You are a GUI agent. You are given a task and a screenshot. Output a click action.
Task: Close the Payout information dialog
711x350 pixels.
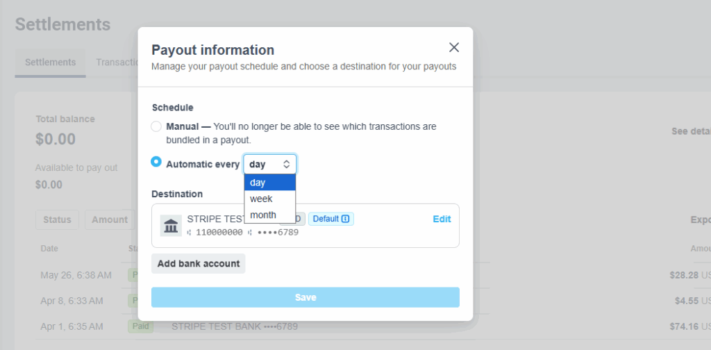454,47
